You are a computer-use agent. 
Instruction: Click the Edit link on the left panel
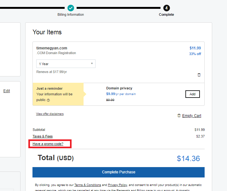click(x=7, y=91)
